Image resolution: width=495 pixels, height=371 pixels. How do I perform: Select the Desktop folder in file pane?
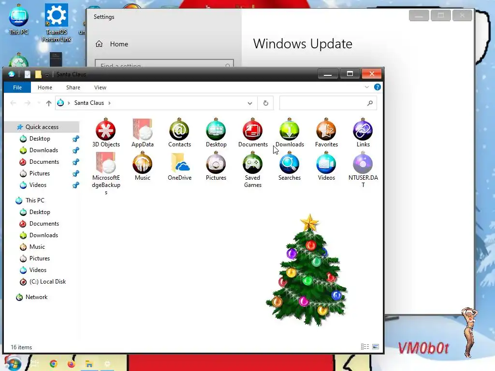[216, 132]
